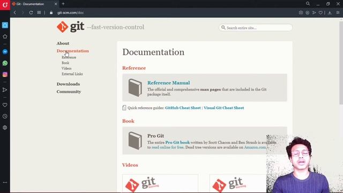Click the Pro Git title text
This screenshot has width=343, height=193.
(155, 136)
